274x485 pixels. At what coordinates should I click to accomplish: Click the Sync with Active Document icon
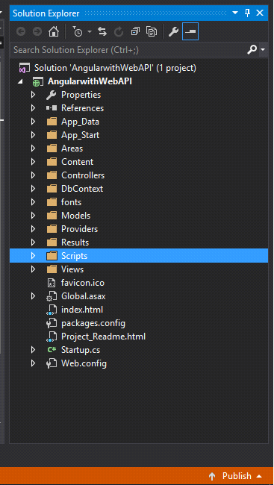[102, 31]
